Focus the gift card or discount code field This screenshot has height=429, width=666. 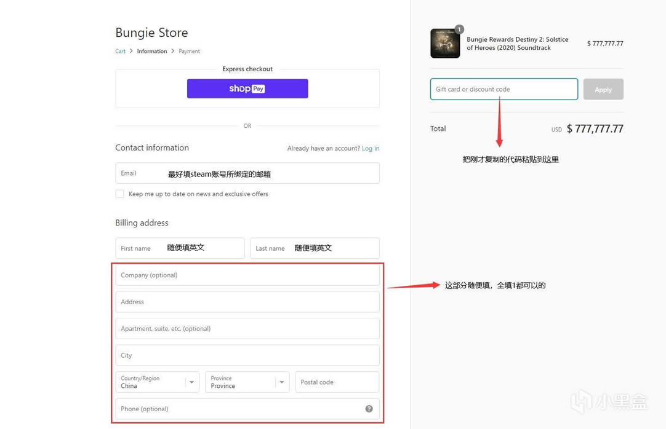(x=504, y=89)
